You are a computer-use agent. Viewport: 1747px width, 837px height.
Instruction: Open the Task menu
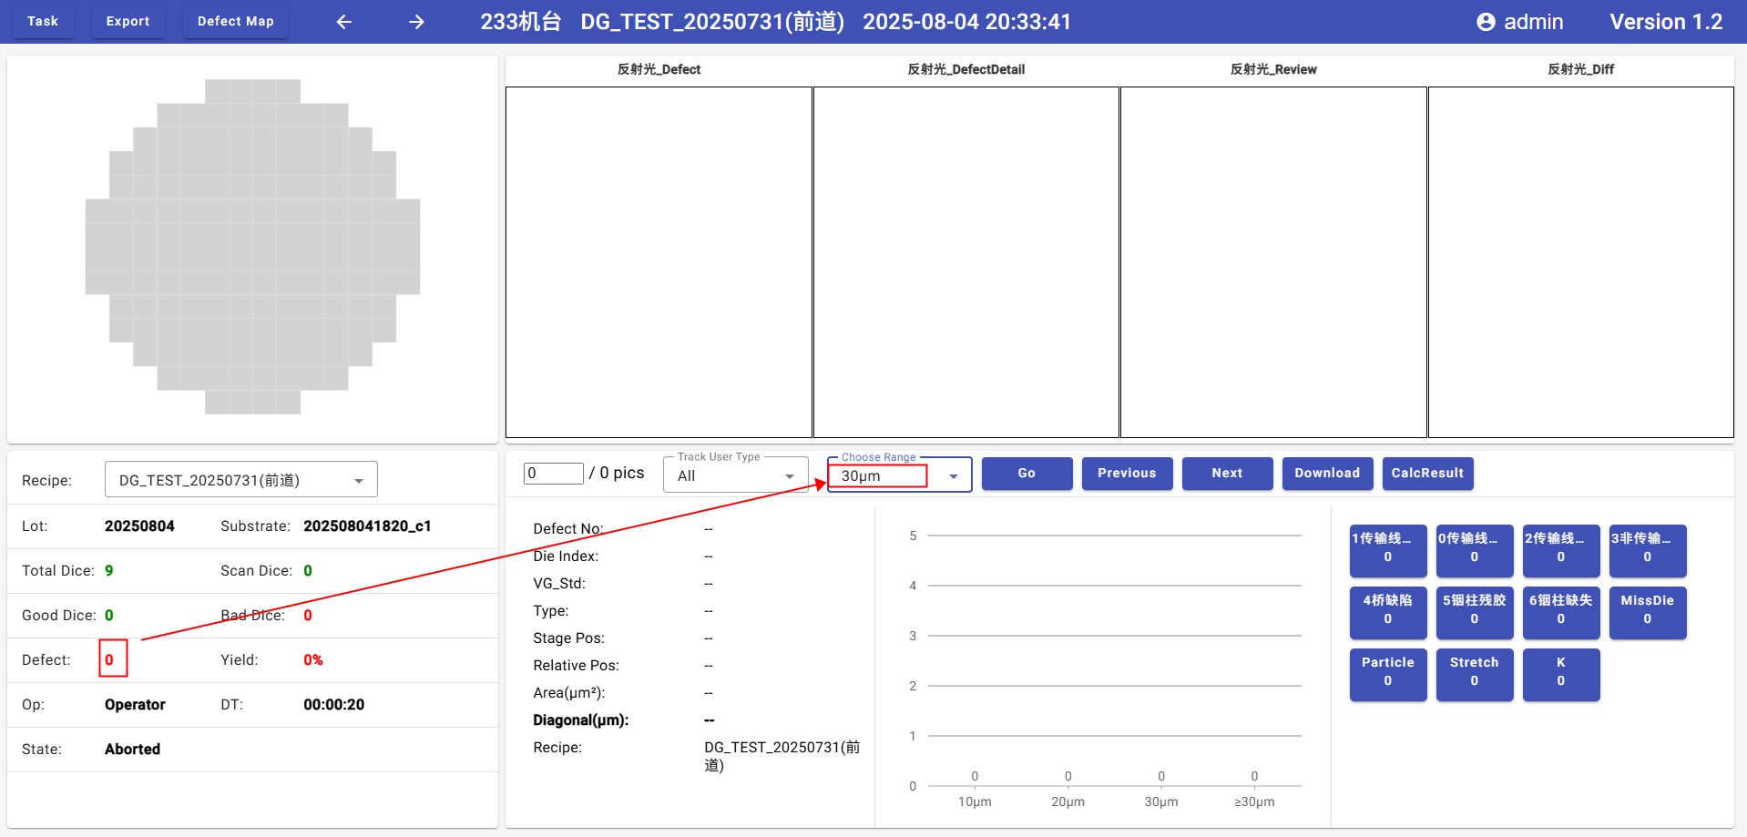point(43,21)
